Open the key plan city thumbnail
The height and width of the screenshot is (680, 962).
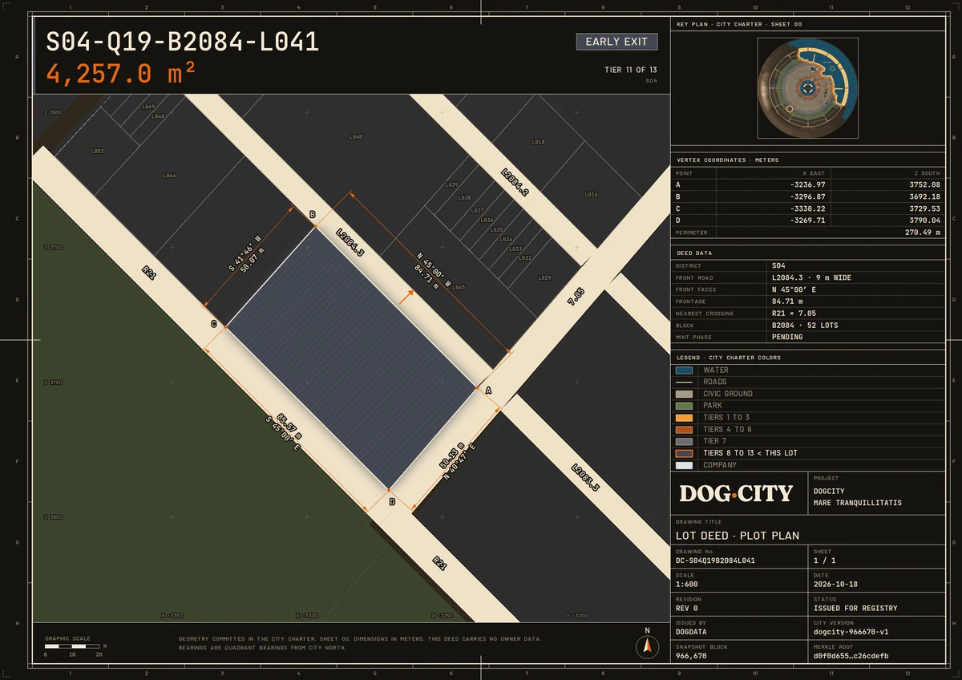pyautogui.click(x=808, y=87)
